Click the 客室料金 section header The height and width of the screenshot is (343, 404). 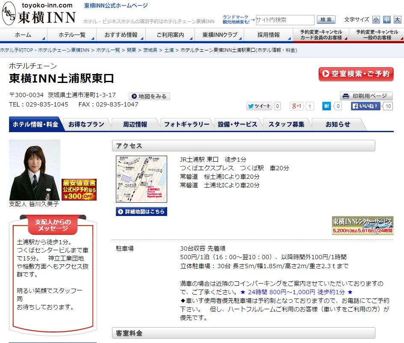pos(244,333)
